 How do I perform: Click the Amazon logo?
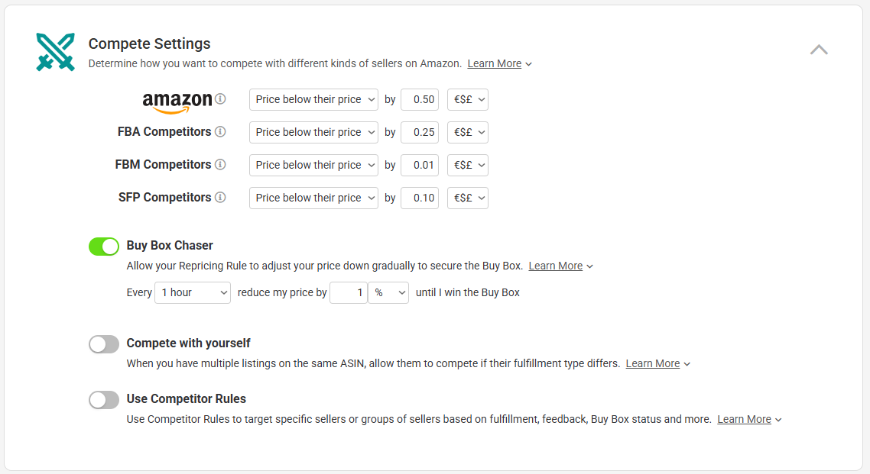pyautogui.click(x=177, y=102)
